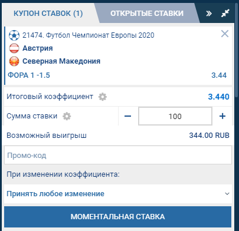Viewport: 239px width, 231px height.
Task: Click the Северная Македония team name
Action: pyautogui.click(x=61, y=61)
